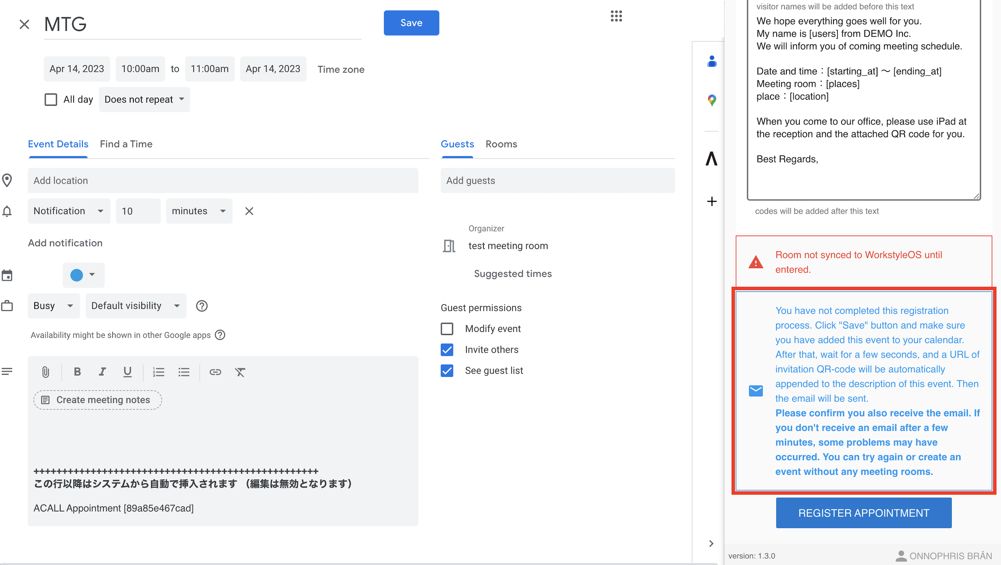Open the blue event color picker
The width and height of the screenshot is (1001, 565).
83,275
